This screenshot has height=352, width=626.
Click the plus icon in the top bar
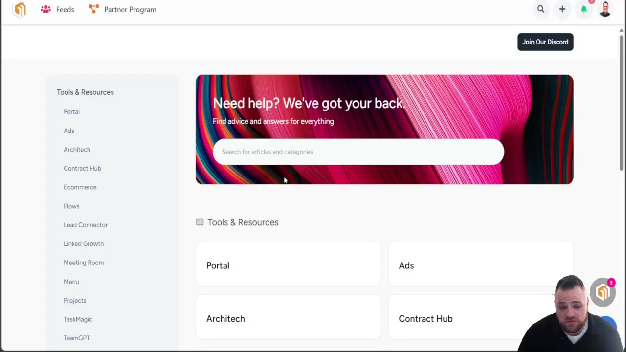click(x=562, y=9)
